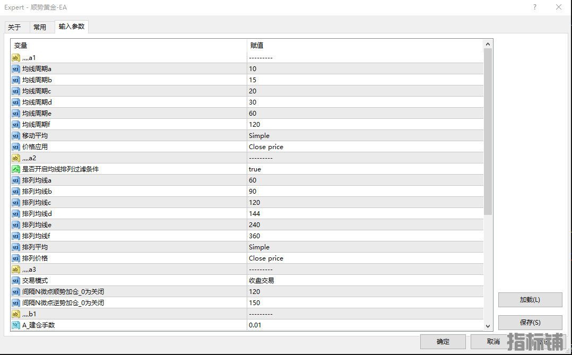Click the 变量 column header
Image resolution: width=572 pixels, height=355 pixels.
point(129,46)
